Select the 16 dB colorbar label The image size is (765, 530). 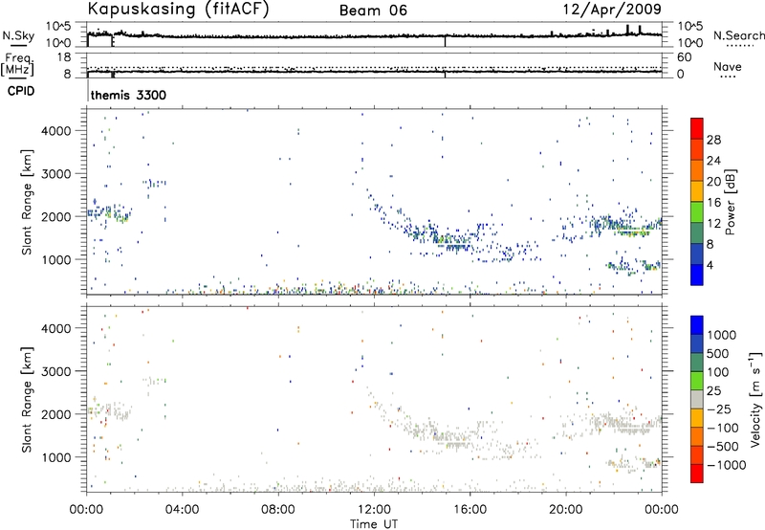coord(713,203)
